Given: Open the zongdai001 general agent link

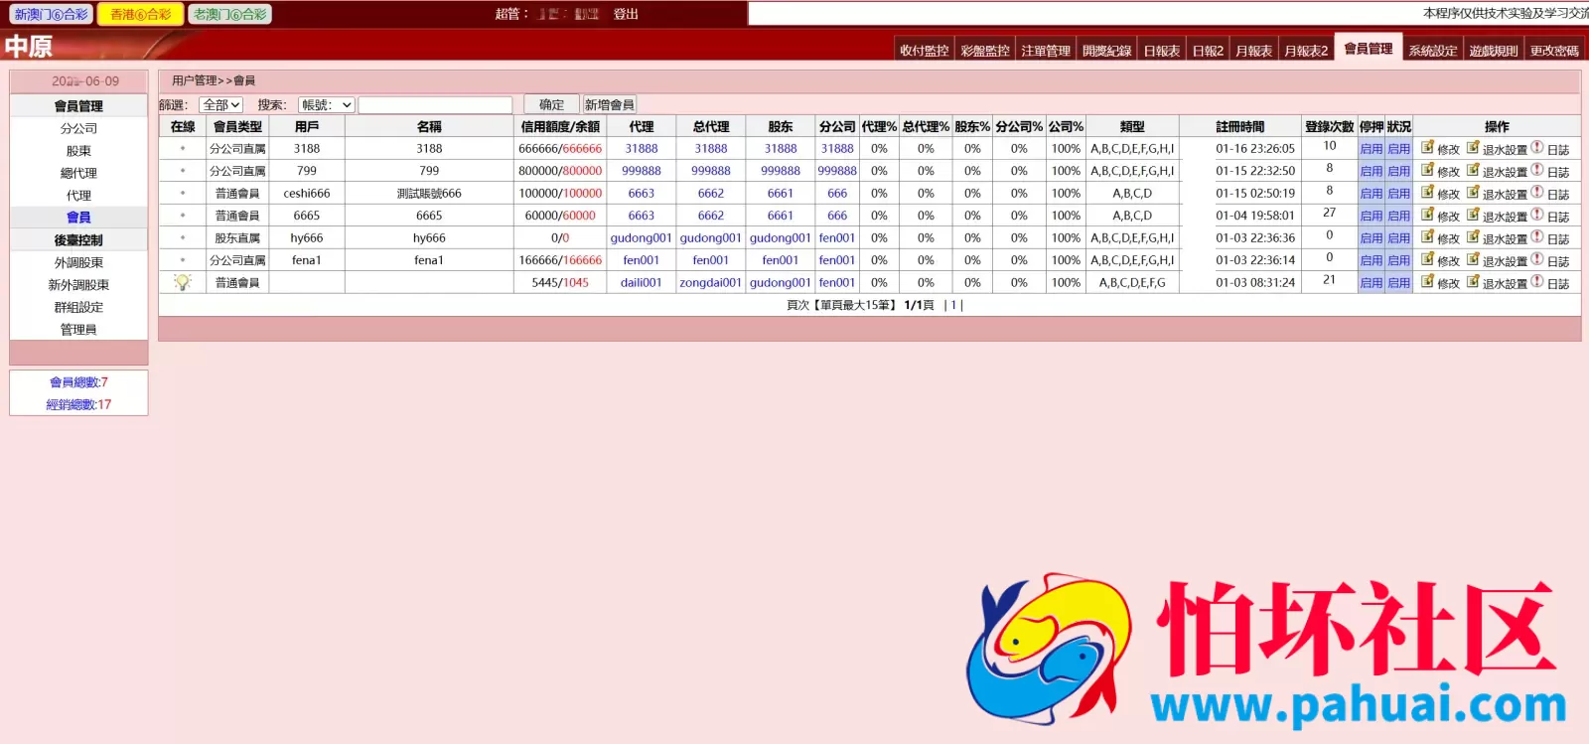Looking at the screenshot, I should tap(710, 282).
